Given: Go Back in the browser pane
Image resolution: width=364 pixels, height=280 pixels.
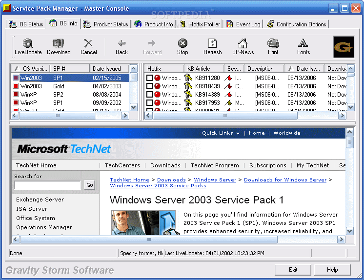Looking at the screenshot, I should 121,47.
